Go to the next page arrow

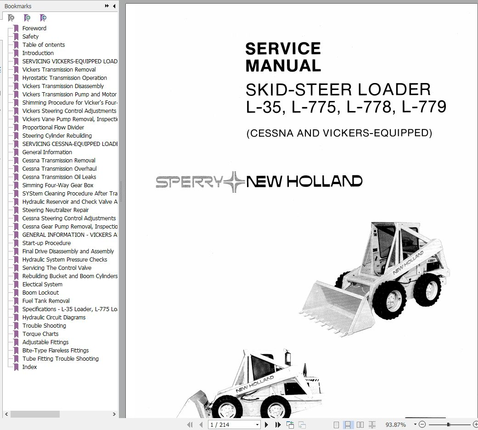(x=266, y=424)
